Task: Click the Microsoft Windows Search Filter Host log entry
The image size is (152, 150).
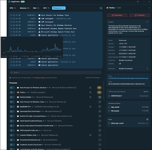Action: [x=42, y=32]
